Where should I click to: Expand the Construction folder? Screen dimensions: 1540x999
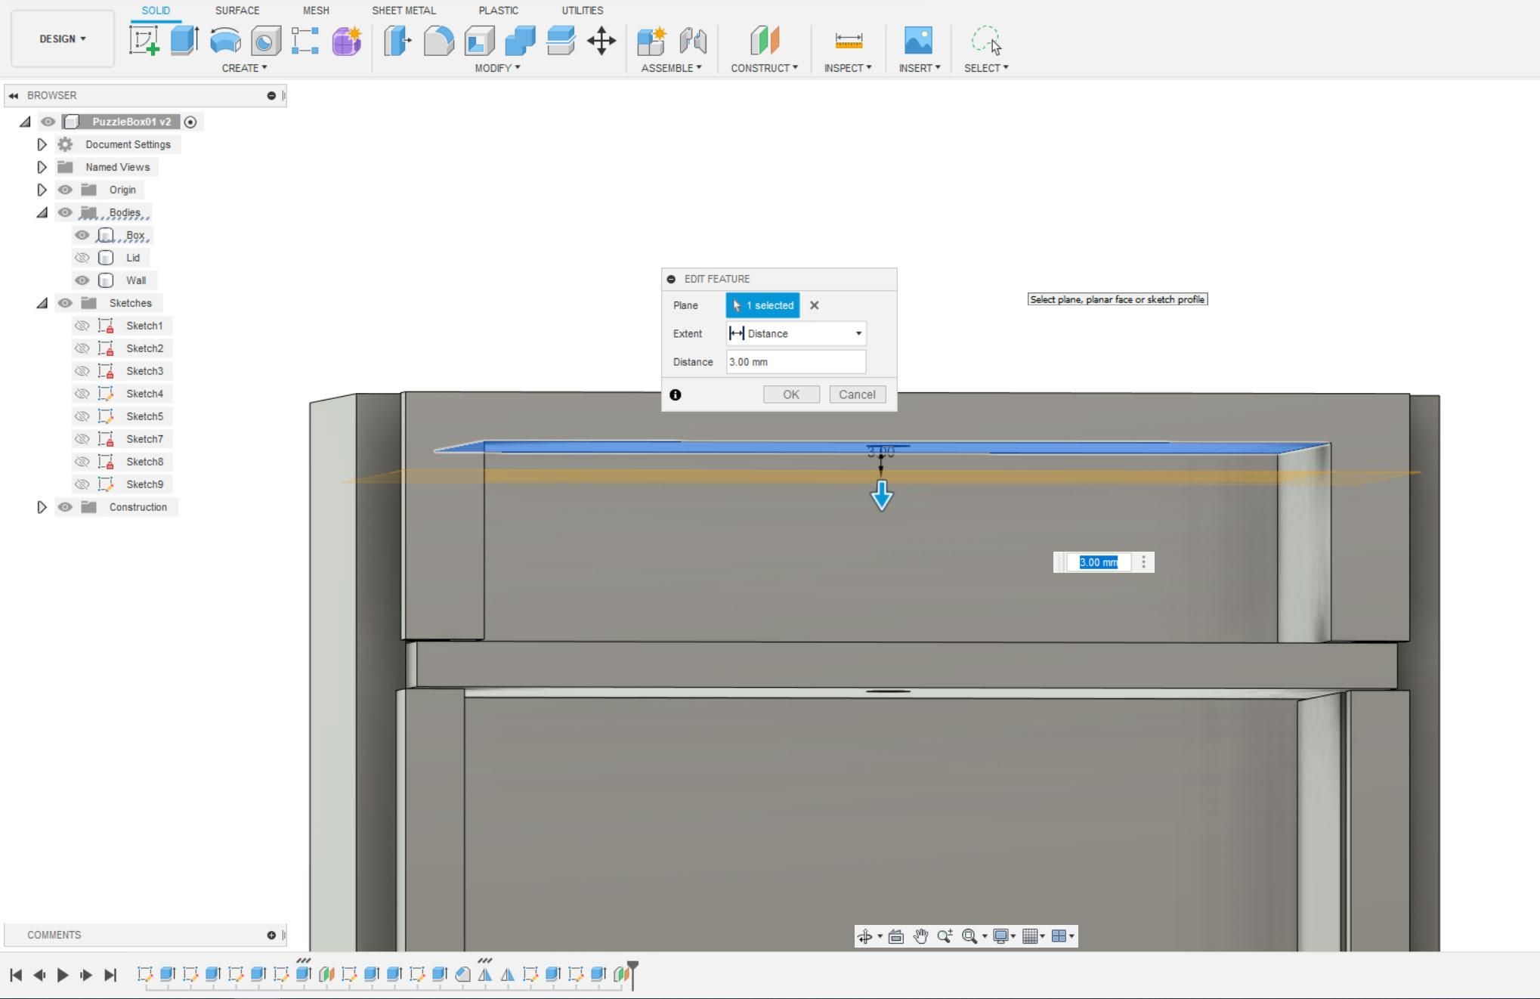pos(42,507)
